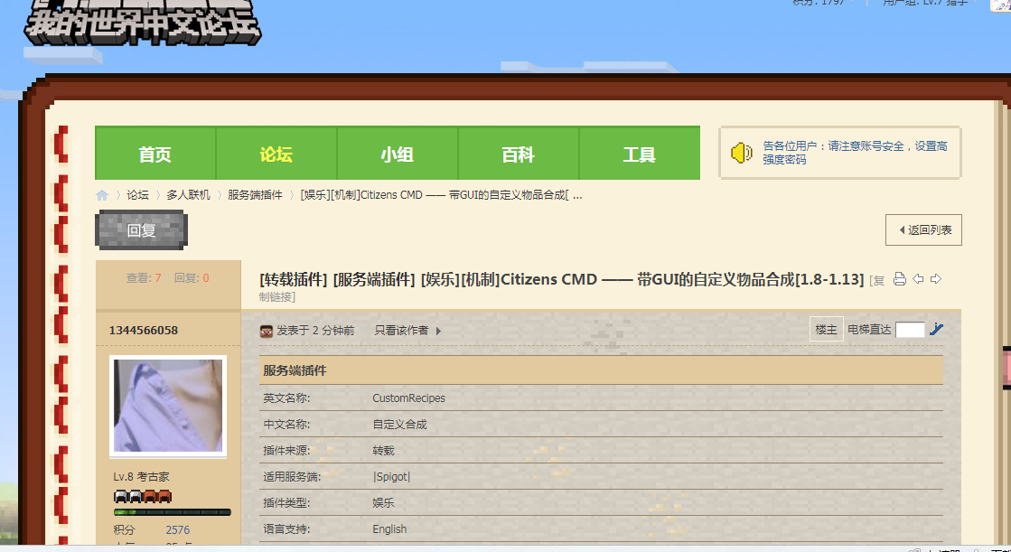Click the user level progress bar

click(173, 512)
